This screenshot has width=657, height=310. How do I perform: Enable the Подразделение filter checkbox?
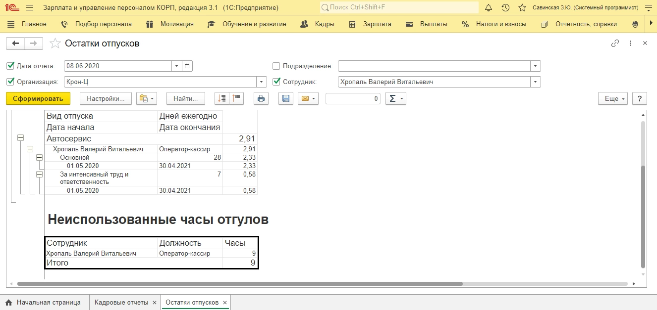(276, 66)
